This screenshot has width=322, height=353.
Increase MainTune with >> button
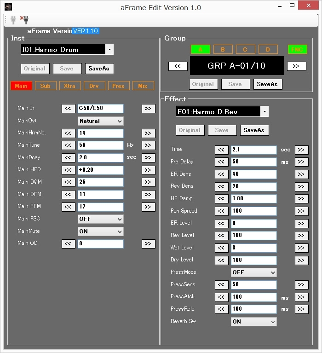(x=148, y=145)
